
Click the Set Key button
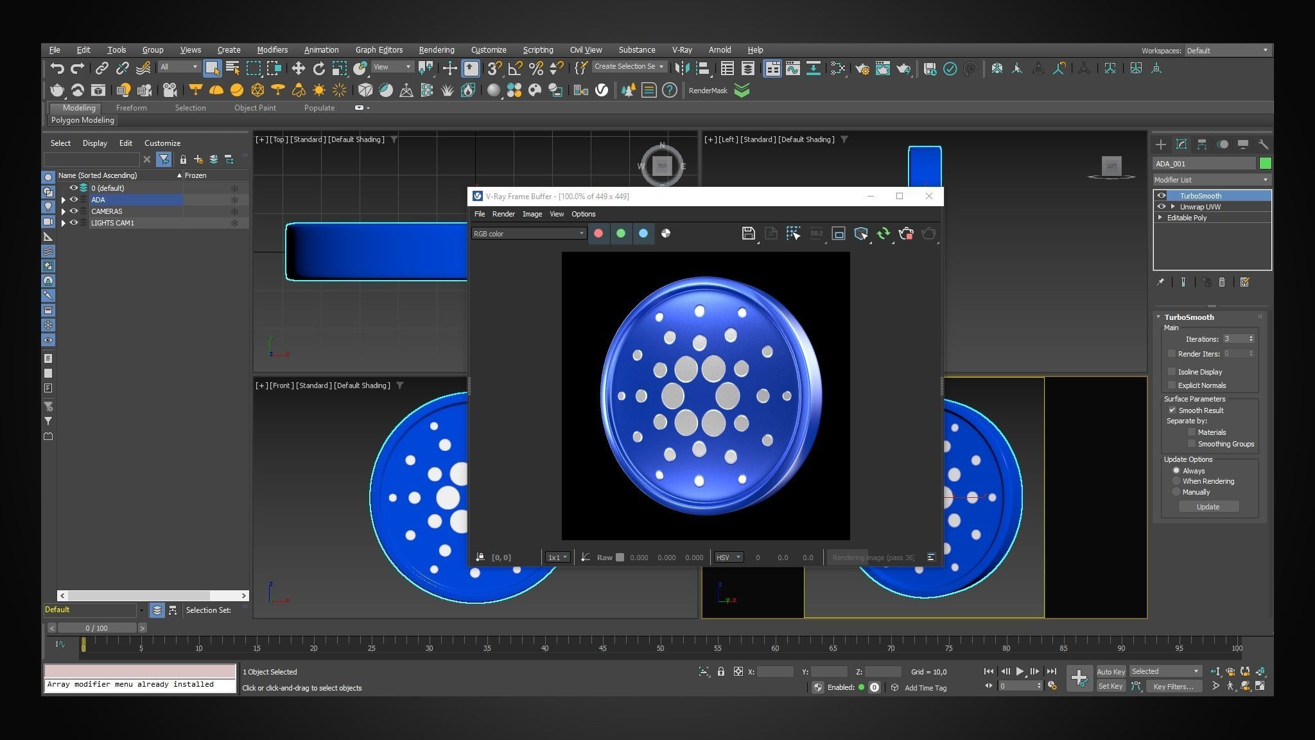pos(1110,687)
